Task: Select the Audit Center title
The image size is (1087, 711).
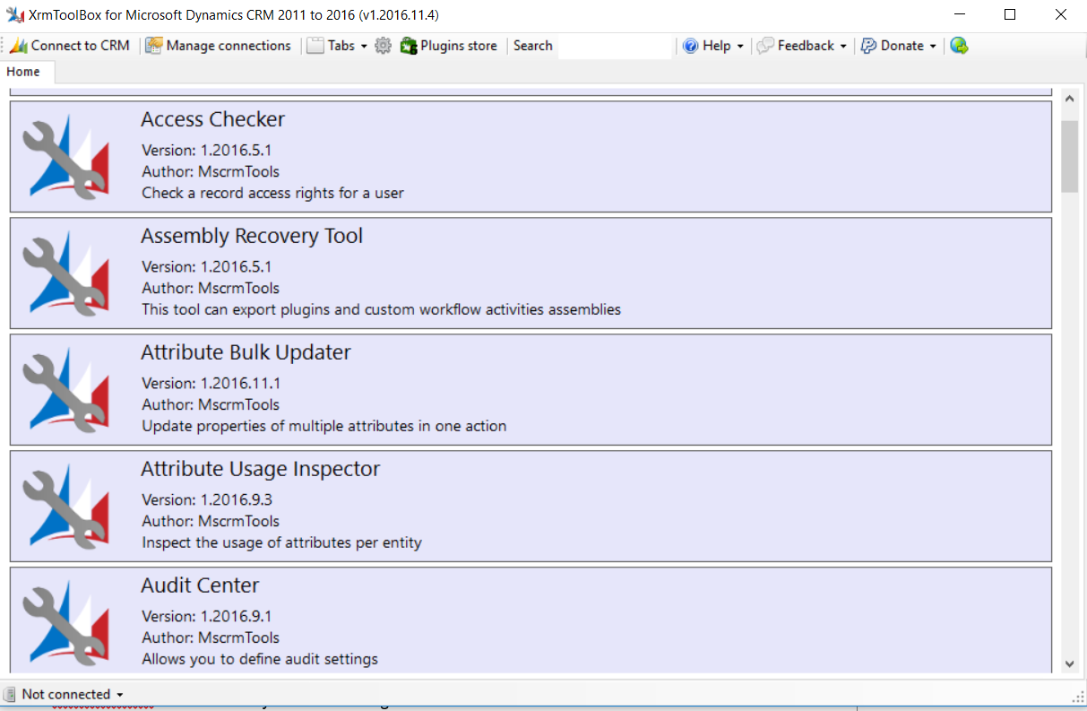Action: click(200, 586)
